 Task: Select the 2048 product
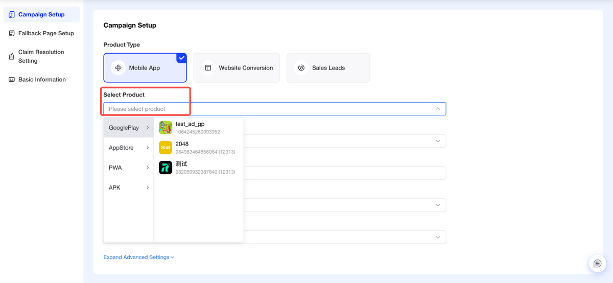pyautogui.click(x=199, y=148)
